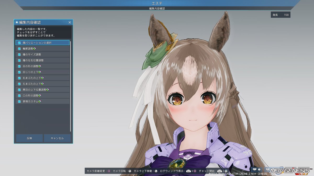314x176 pixels.
Task: Uncheck the 顔バリエーションの選択 checkbox
Action: 19,43
